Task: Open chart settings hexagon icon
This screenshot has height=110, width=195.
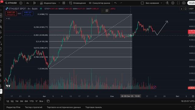Action: pos(173,3)
